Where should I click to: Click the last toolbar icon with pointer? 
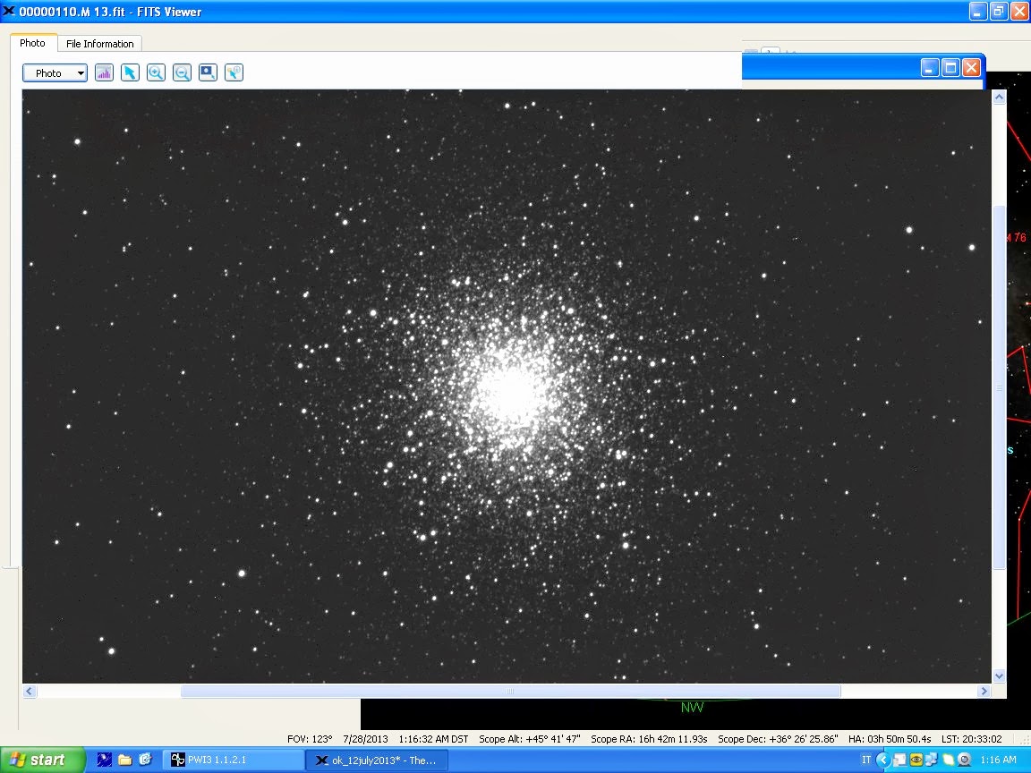click(x=234, y=73)
